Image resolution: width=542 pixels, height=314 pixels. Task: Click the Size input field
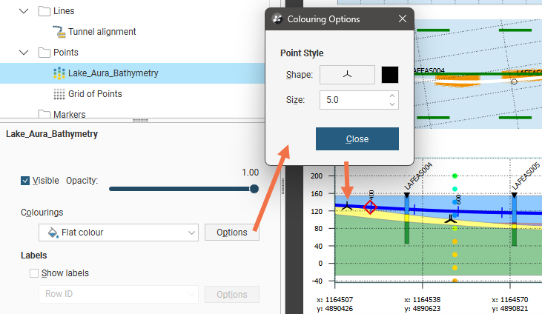[x=354, y=99]
